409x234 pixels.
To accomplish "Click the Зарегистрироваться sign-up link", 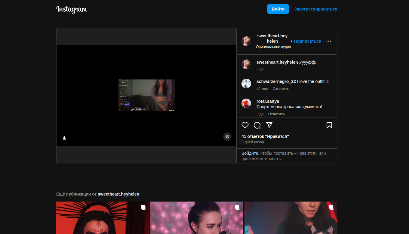I will coord(316,9).
